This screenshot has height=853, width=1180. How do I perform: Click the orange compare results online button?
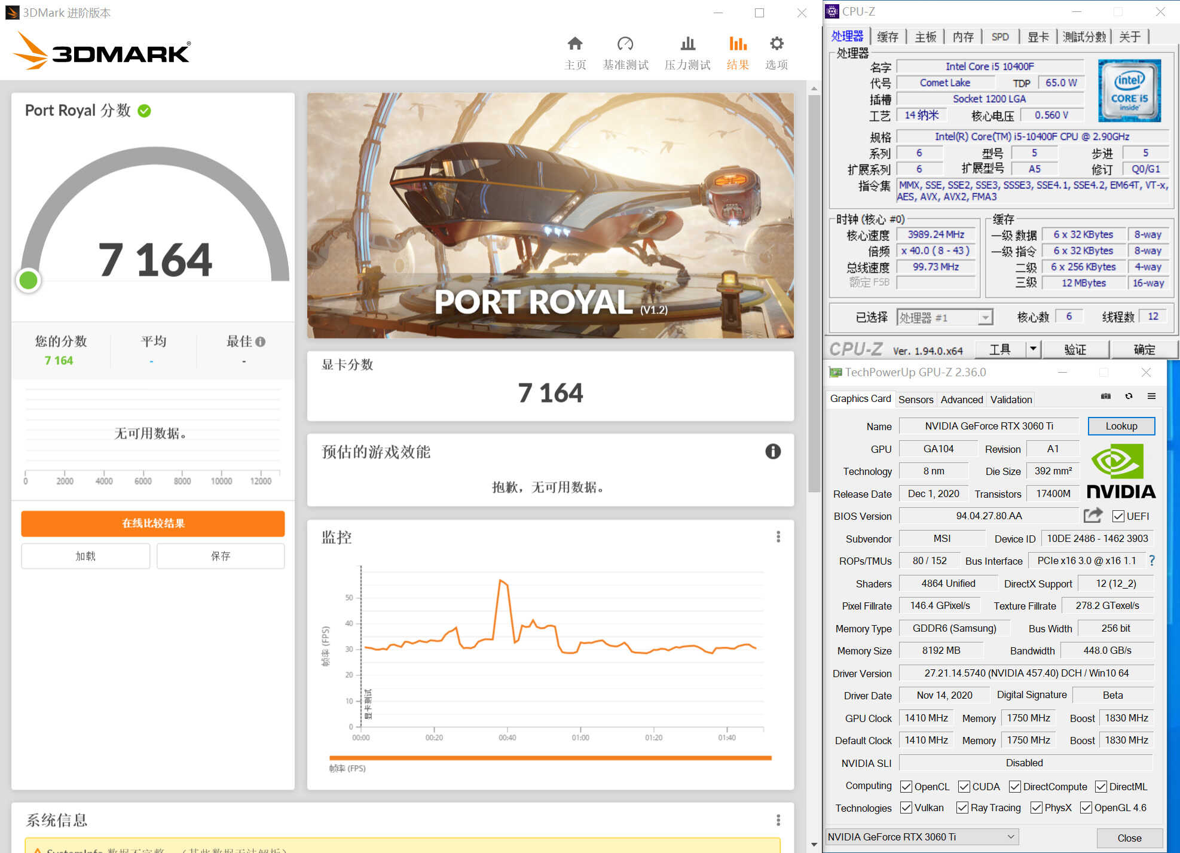(x=153, y=523)
